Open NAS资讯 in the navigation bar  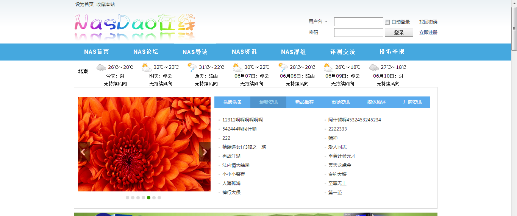pos(244,52)
